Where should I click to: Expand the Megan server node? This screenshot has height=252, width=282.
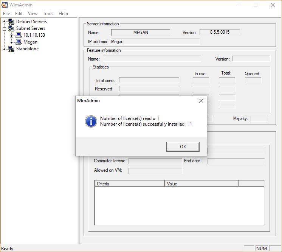(11, 42)
